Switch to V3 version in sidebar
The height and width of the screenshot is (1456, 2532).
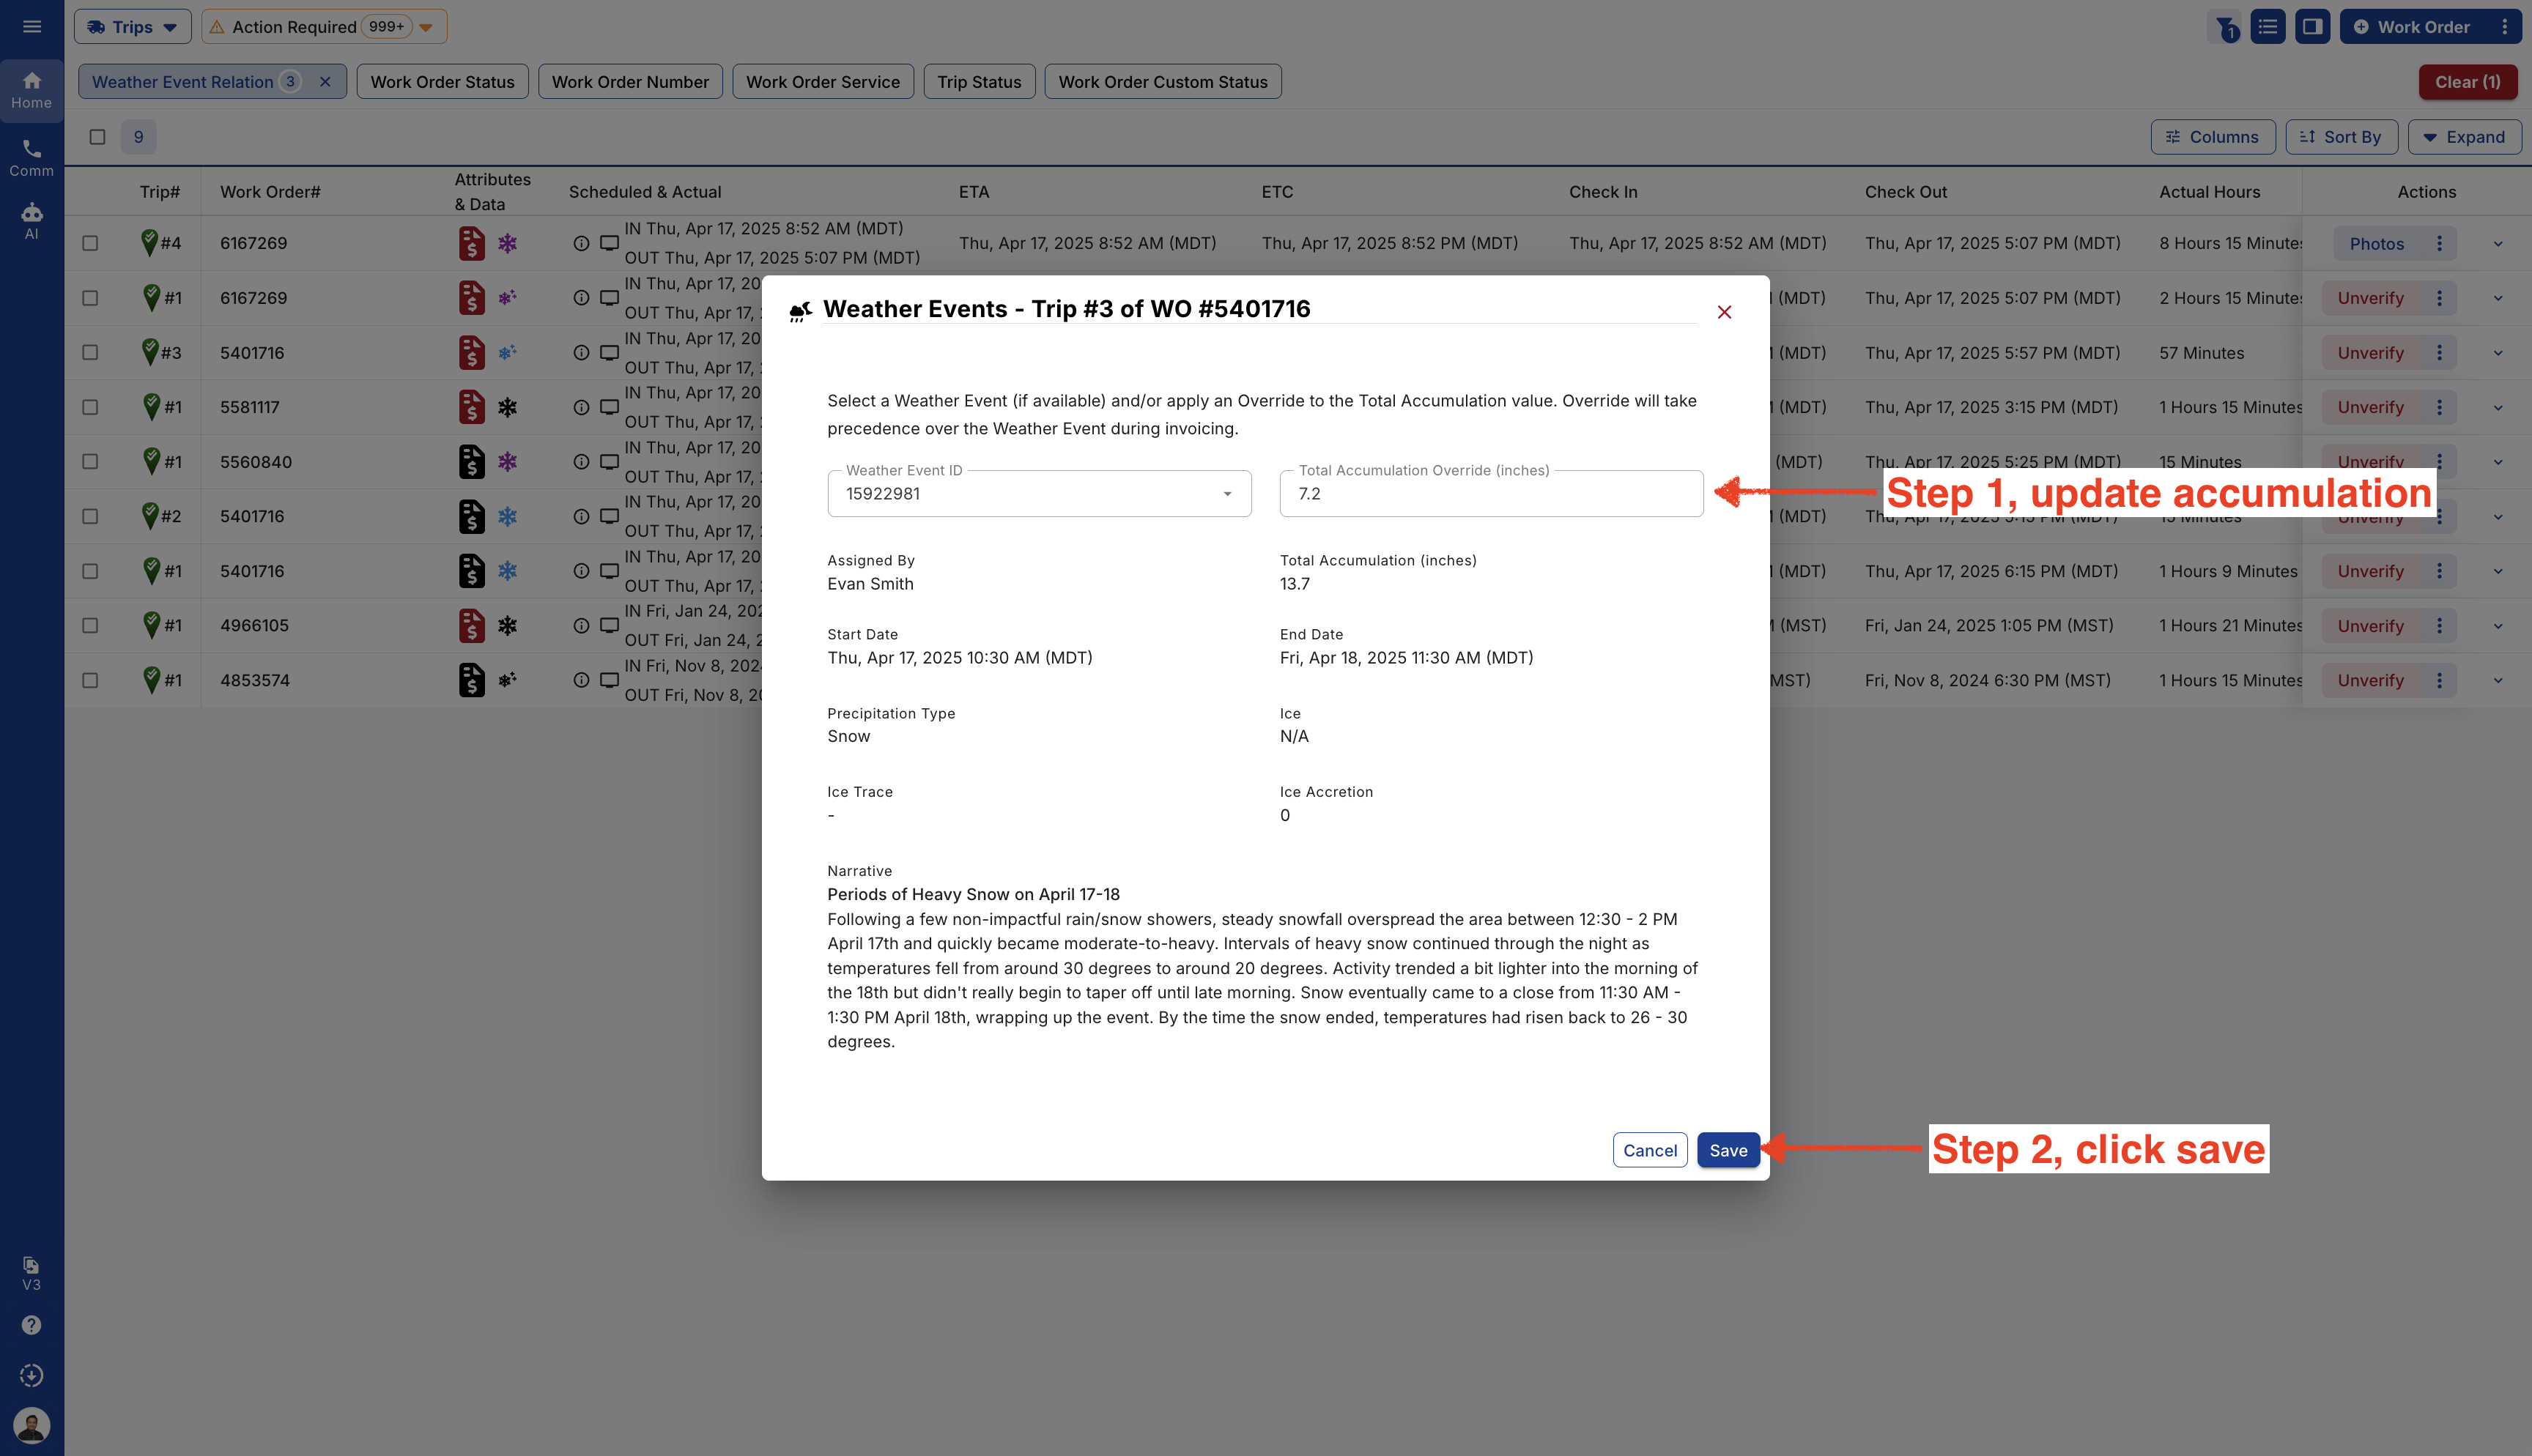tap(32, 1274)
